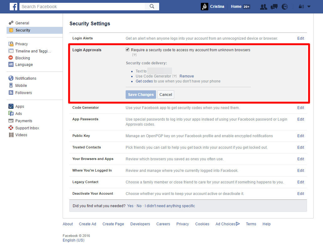Click the Get codes link
323x250 pixels.
click(144, 81)
